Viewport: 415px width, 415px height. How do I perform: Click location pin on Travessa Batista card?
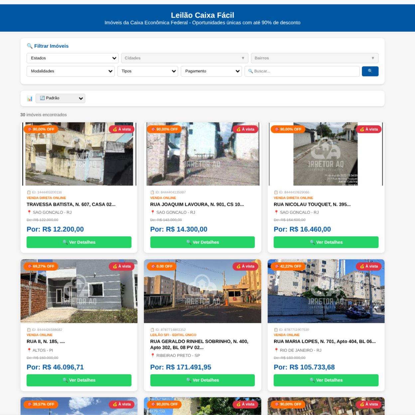tap(29, 212)
